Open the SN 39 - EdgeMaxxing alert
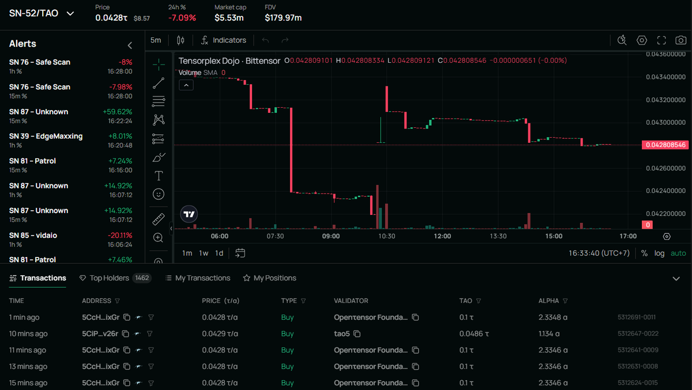692x390 pixels. point(71,141)
